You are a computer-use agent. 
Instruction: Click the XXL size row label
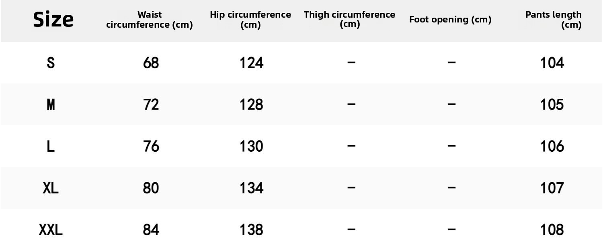click(51, 230)
